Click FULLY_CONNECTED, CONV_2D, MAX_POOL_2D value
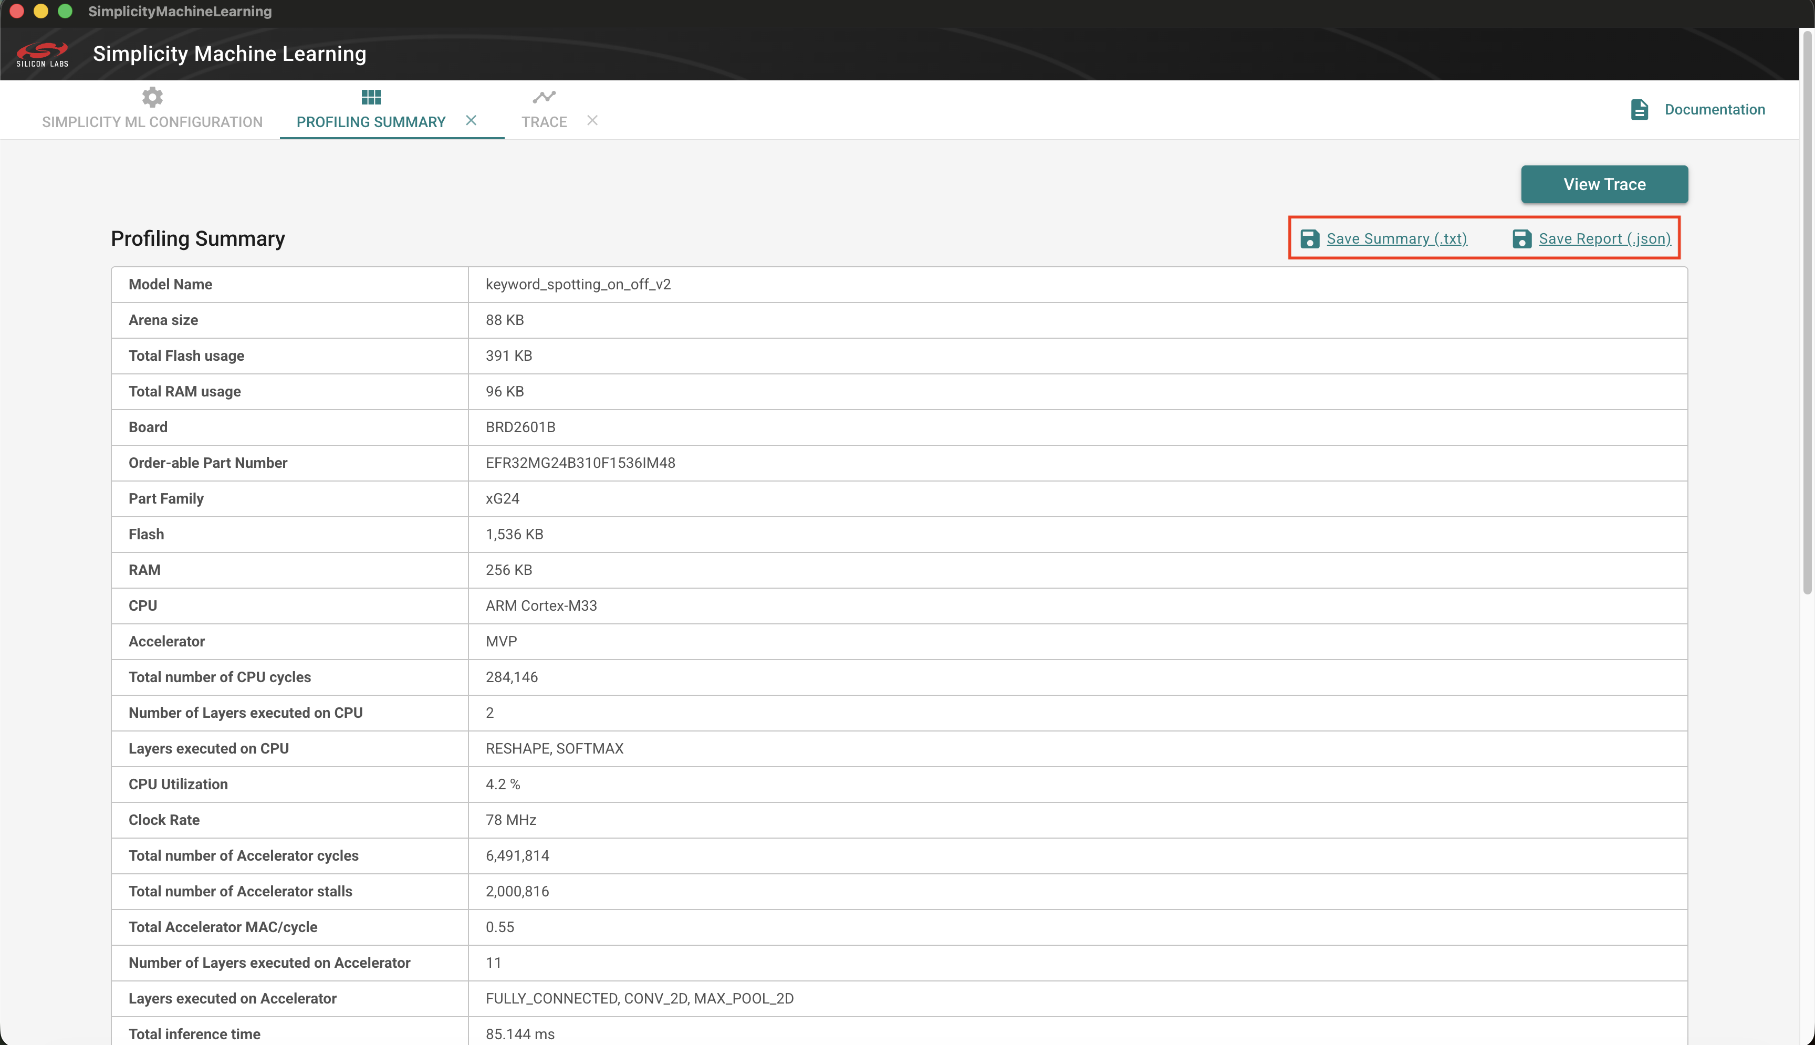The height and width of the screenshot is (1045, 1815). pos(640,999)
